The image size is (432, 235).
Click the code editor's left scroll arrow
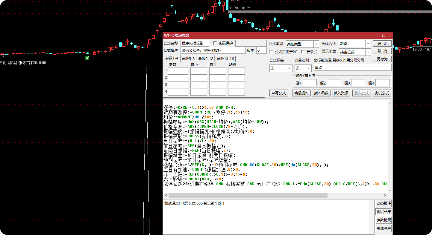pyautogui.click(x=166, y=195)
